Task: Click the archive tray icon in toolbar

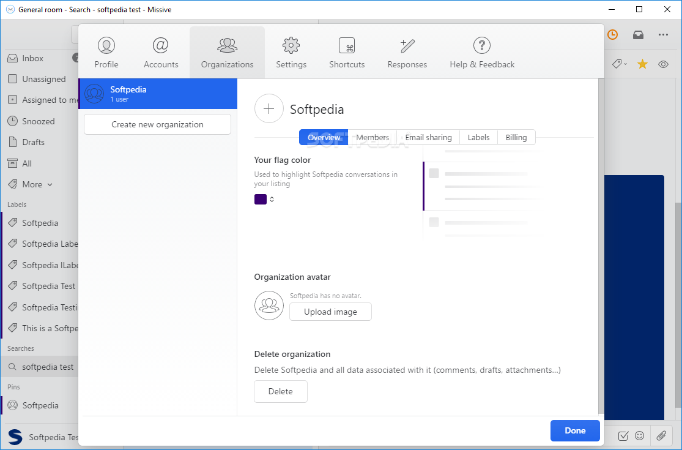Action: point(638,35)
